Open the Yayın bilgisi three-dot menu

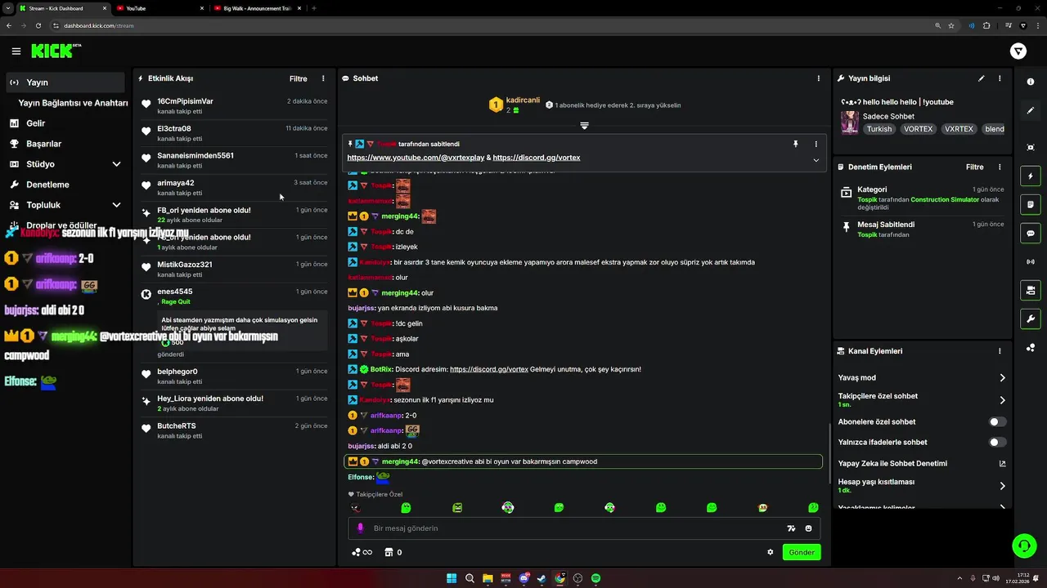point(1000,78)
